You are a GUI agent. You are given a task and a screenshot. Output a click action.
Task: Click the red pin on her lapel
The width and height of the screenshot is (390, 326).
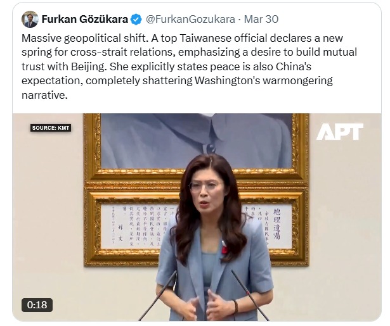225,249
